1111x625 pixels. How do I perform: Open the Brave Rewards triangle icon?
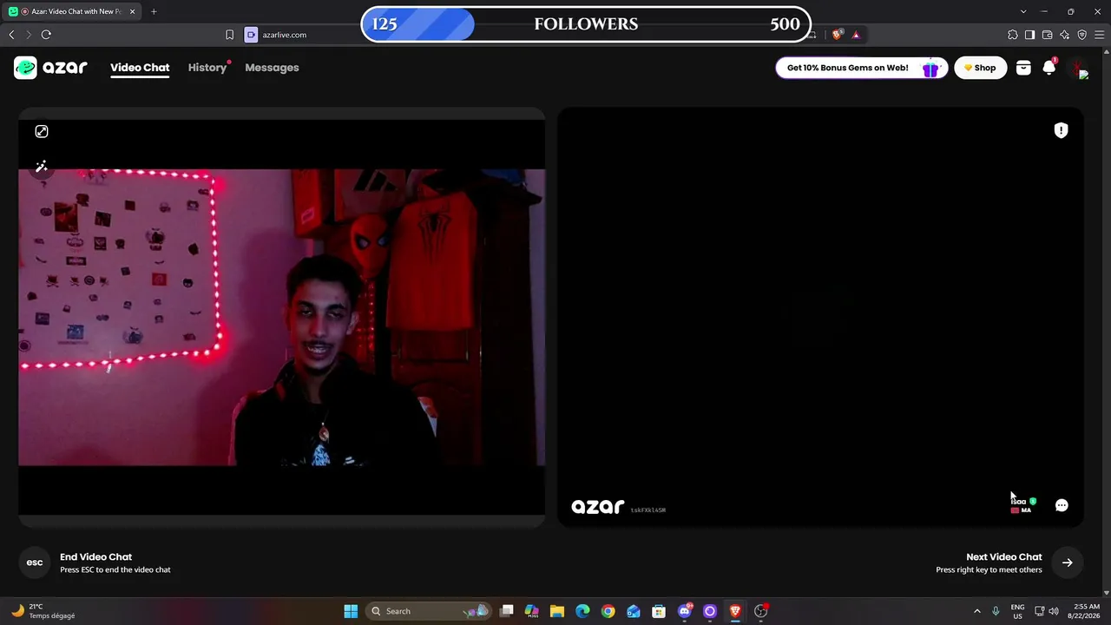[x=856, y=35]
